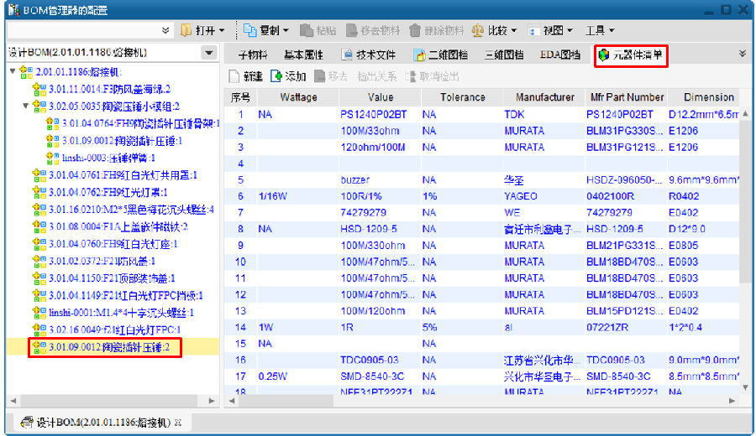Click the 比较 compare scales icon
The height and width of the screenshot is (436, 756).
pyautogui.click(x=477, y=30)
